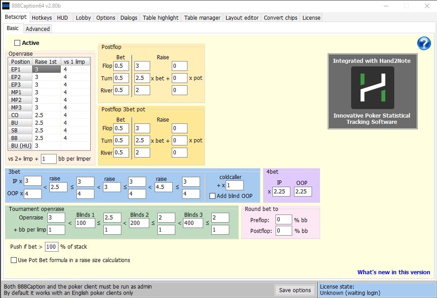
Task: Open the Convert chips tab
Action: [x=281, y=18]
